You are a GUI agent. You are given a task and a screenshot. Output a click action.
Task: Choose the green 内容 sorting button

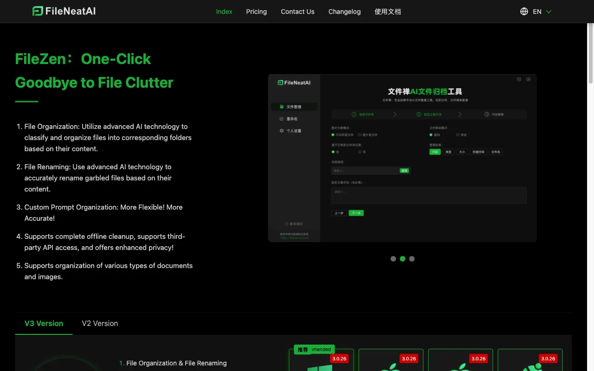pyautogui.click(x=435, y=152)
